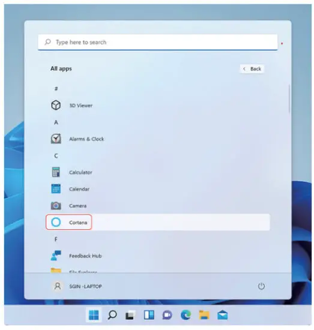Select the # letter group header

tap(56, 88)
